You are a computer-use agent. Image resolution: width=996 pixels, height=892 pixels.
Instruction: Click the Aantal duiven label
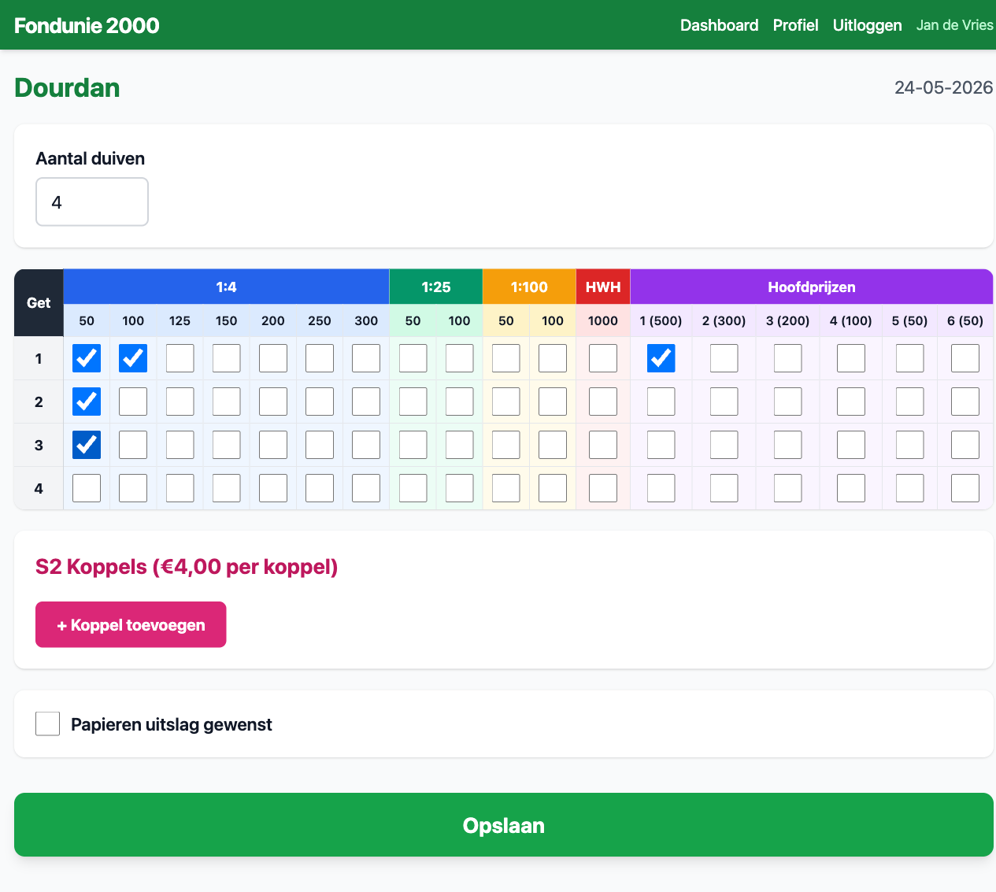91,158
